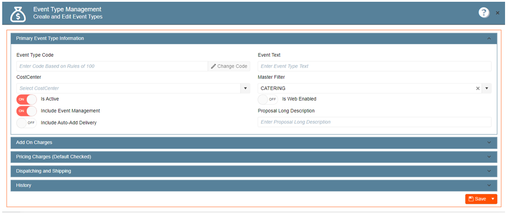Close the Event Type Management window
The height and width of the screenshot is (214, 509).
[498, 13]
